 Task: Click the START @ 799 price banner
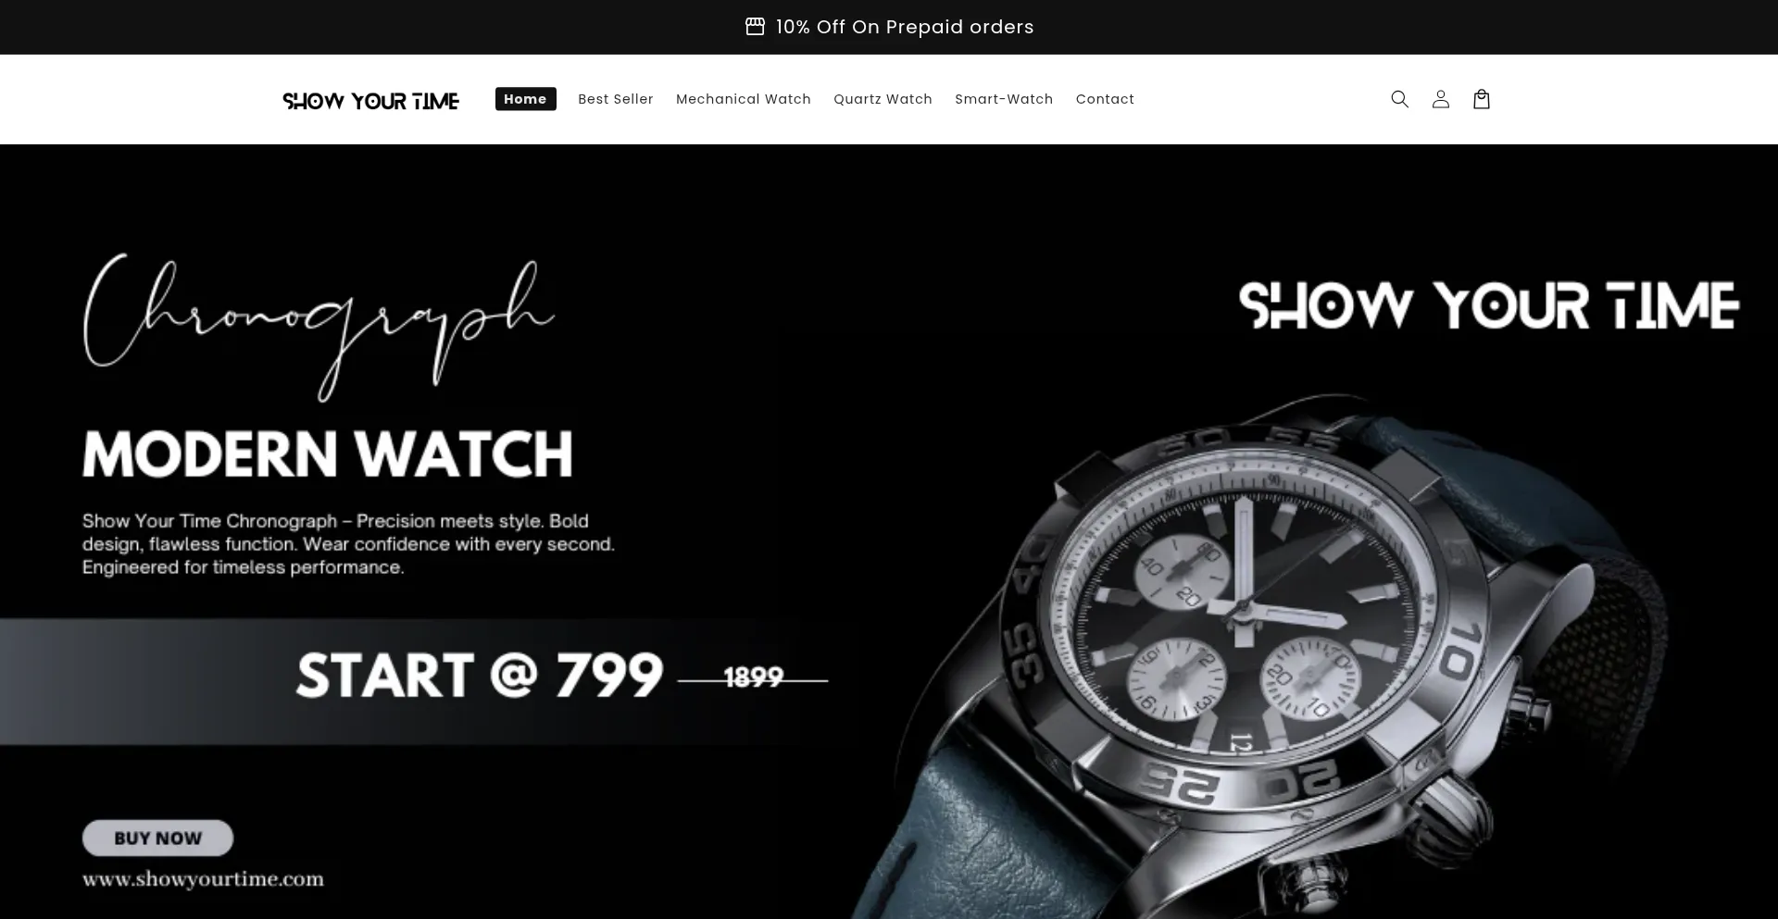pyautogui.click(x=480, y=676)
